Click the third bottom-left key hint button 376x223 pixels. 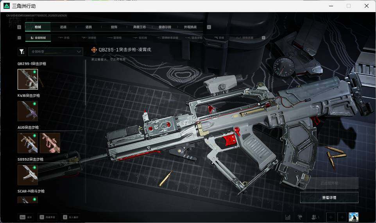(x=71, y=217)
